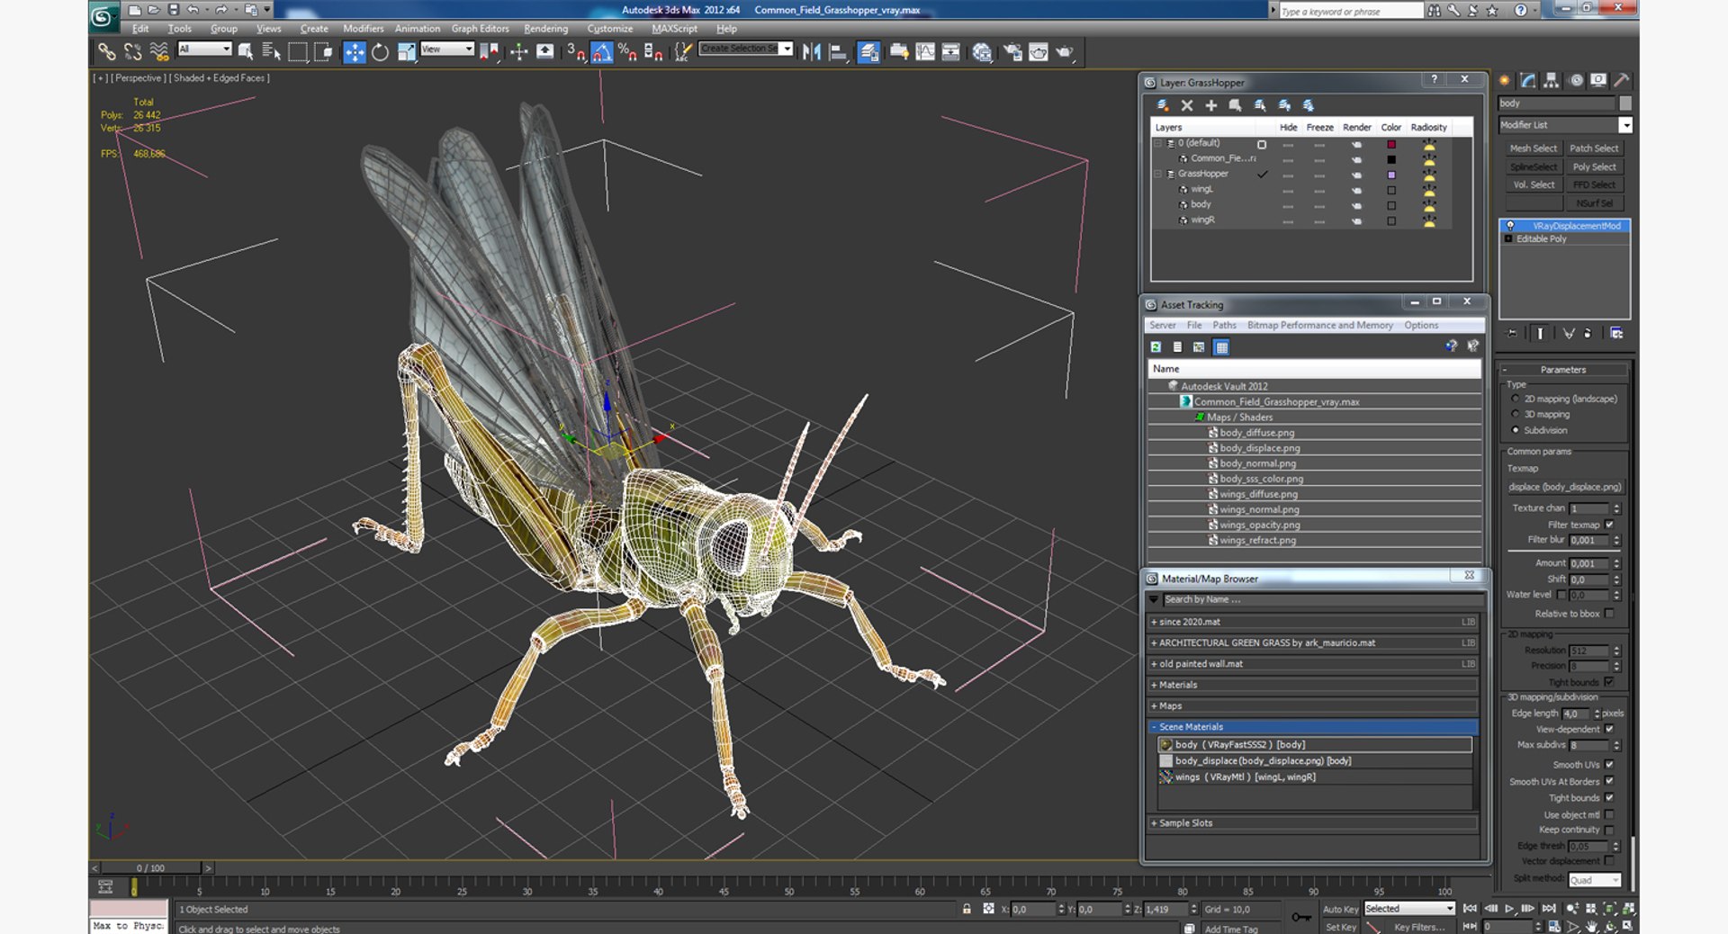This screenshot has height=934, width=1728.
Task: Toggle the Filter texmap checkbox
Action: pos(1609,525)
